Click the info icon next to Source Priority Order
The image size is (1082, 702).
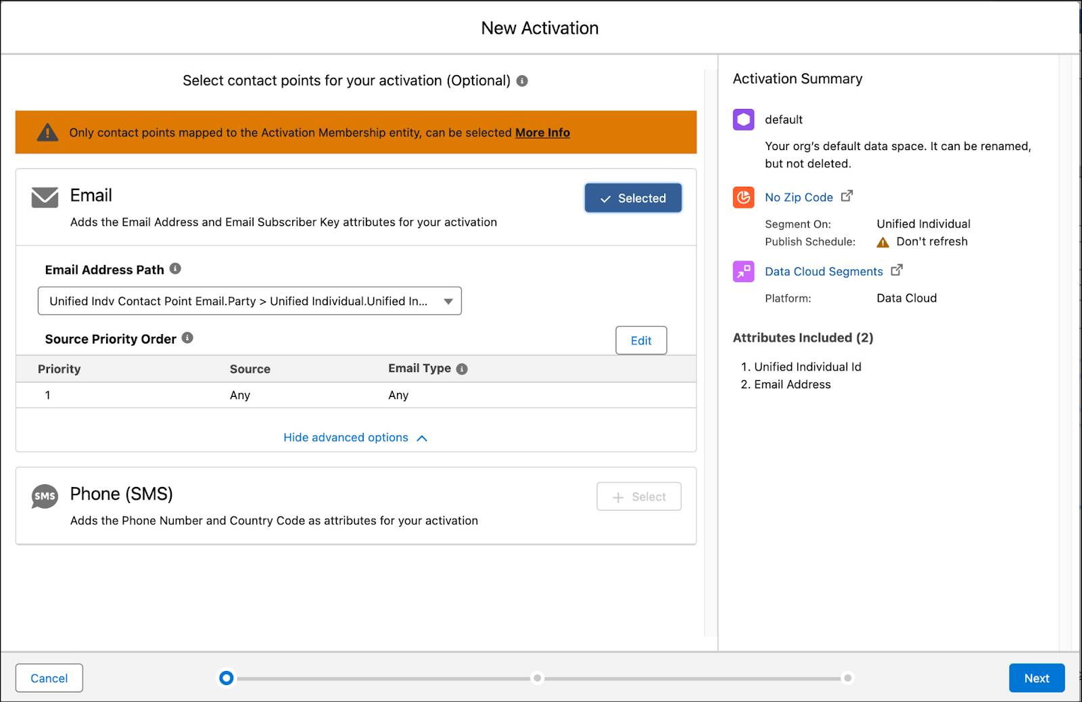[x=188, y=338]
